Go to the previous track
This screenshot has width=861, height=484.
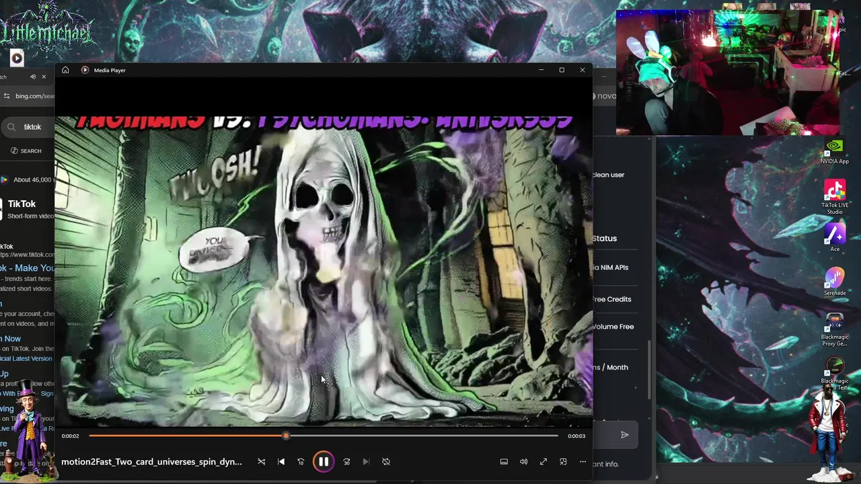point(281,462)
